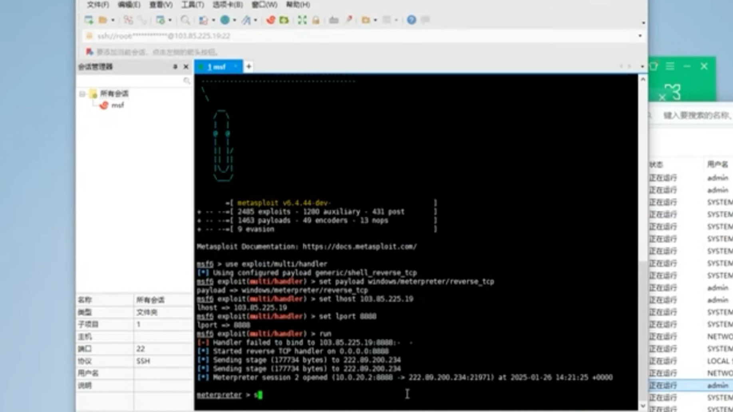
Task: Click the blue globe encoding icon
Action: (x=225, y=20)
